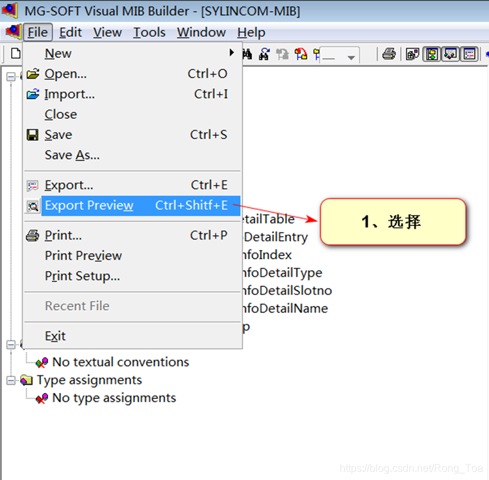
Task: Select the tree item ending in foIndex
Action: (268, 255)
